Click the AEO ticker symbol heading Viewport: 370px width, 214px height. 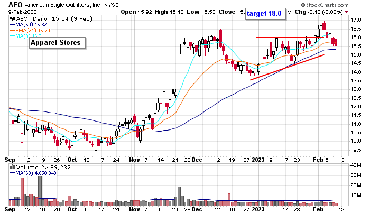15,5
